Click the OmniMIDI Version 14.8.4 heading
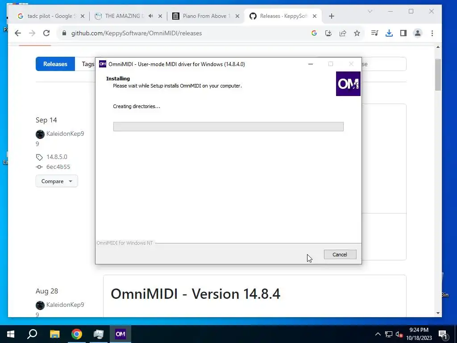Viewport: 457px width, 343px height. point(195,294)
